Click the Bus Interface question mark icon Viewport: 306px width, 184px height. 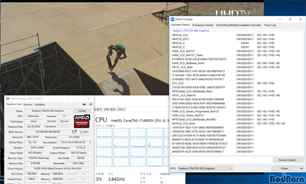point(90,142)
